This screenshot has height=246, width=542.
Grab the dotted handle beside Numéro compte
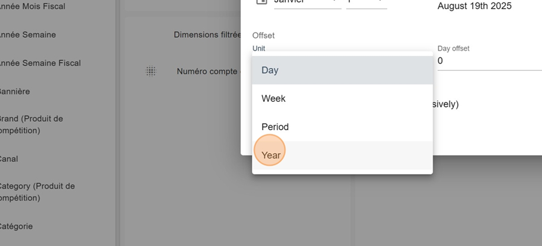[151, 71]
